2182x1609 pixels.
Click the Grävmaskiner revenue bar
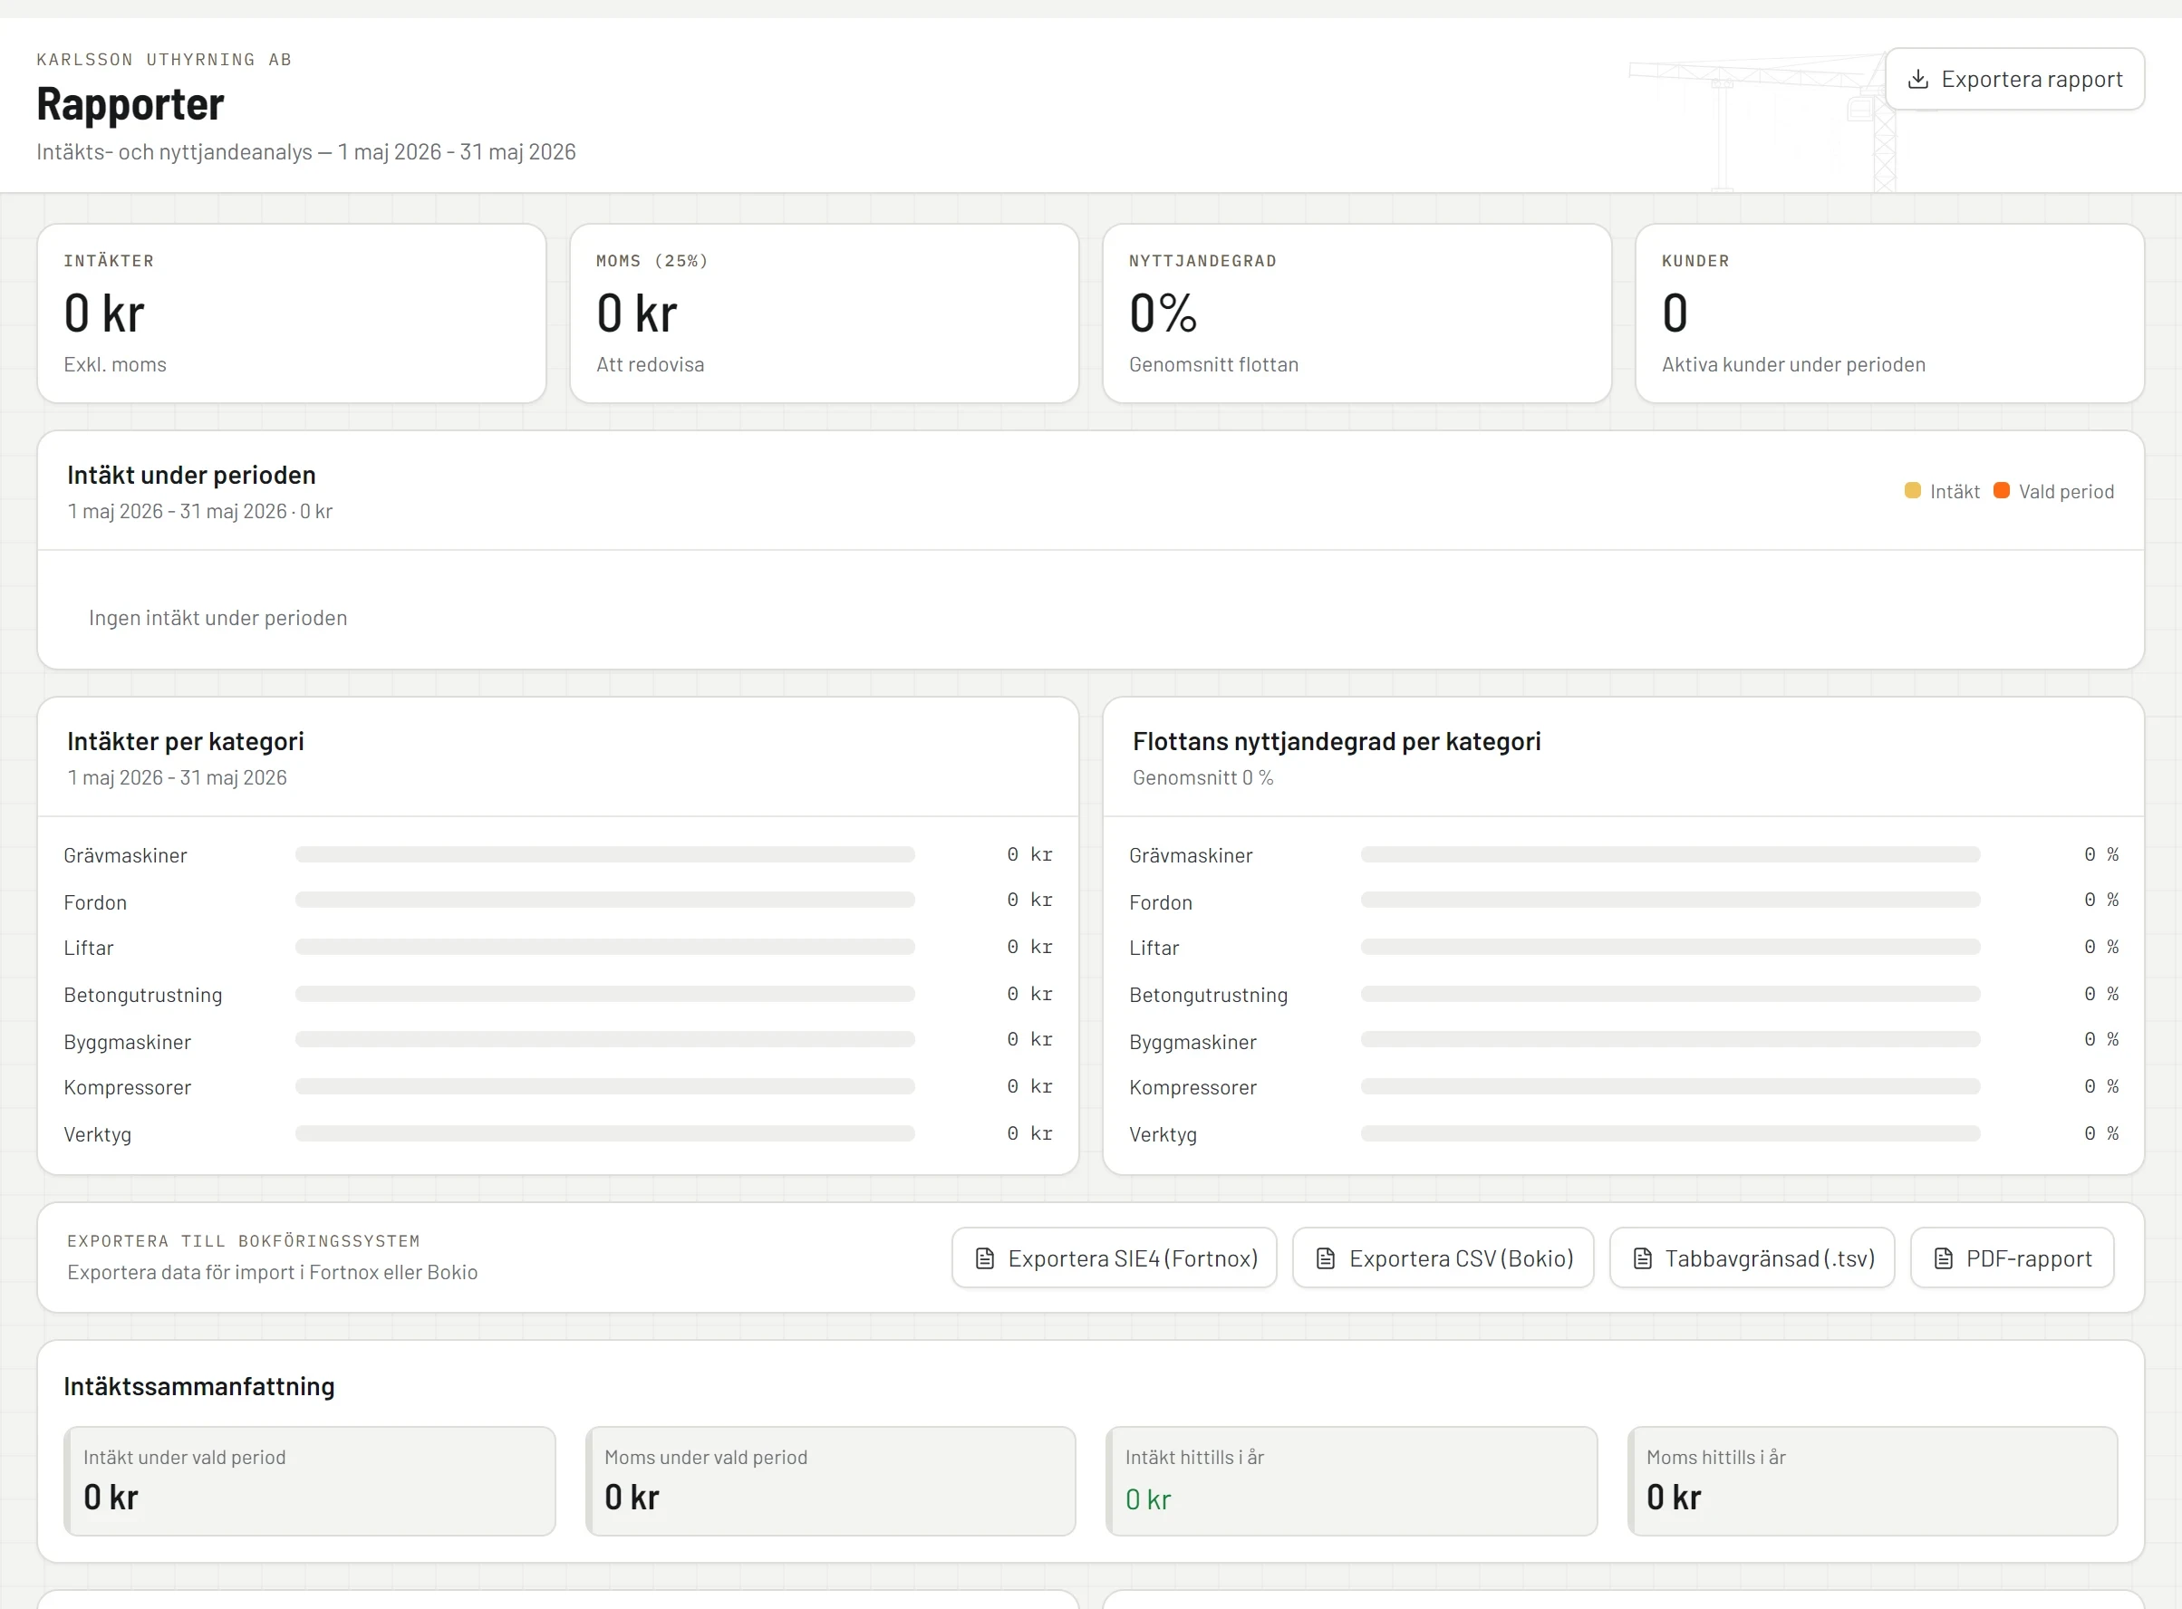tap(605, 854)
